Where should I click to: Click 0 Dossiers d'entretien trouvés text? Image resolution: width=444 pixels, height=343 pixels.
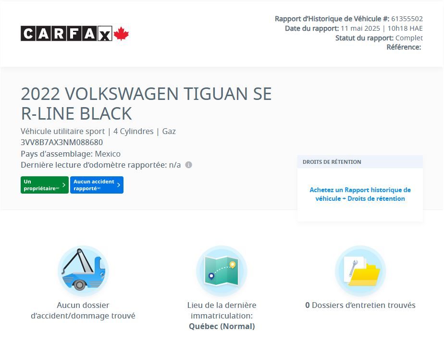[360, 305]
